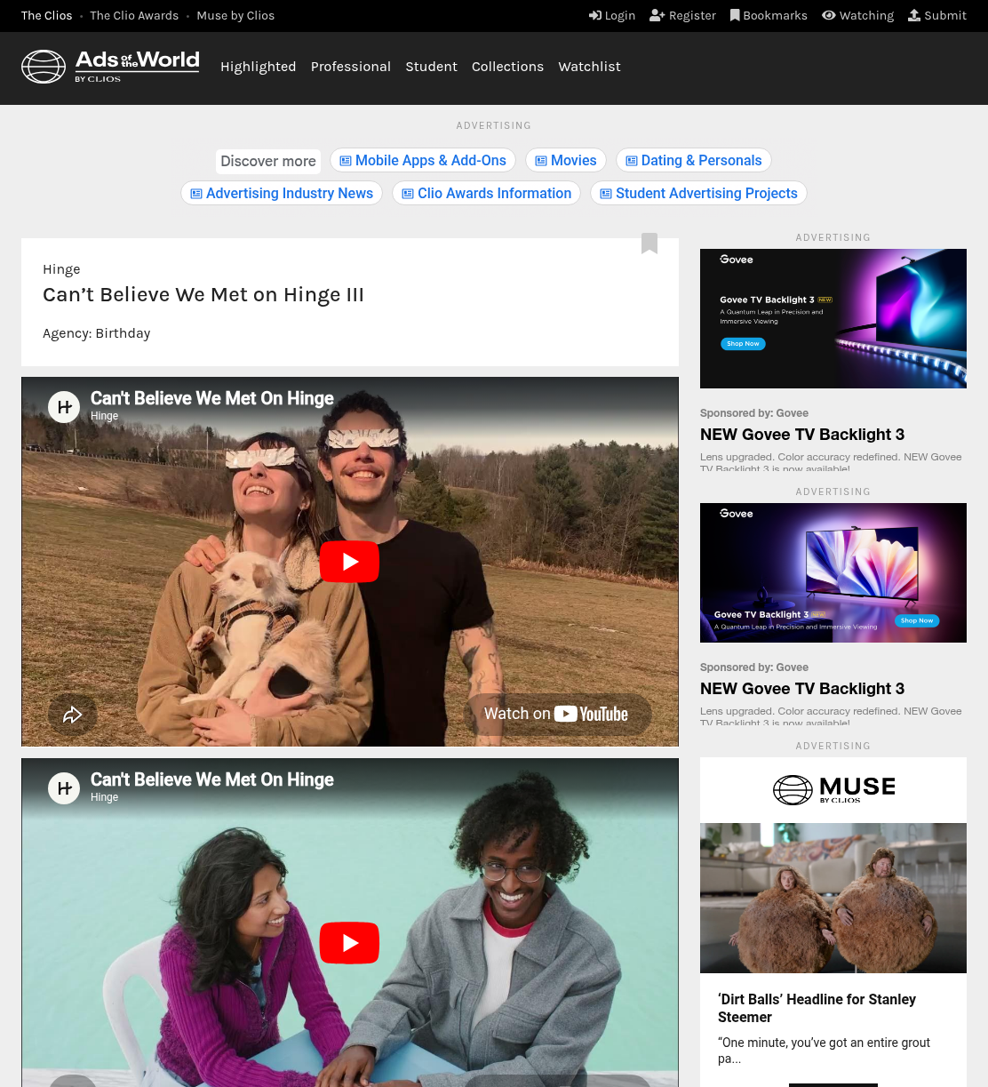Open The Clios link
Viewport: 988px width, 1087px height.
47,15
